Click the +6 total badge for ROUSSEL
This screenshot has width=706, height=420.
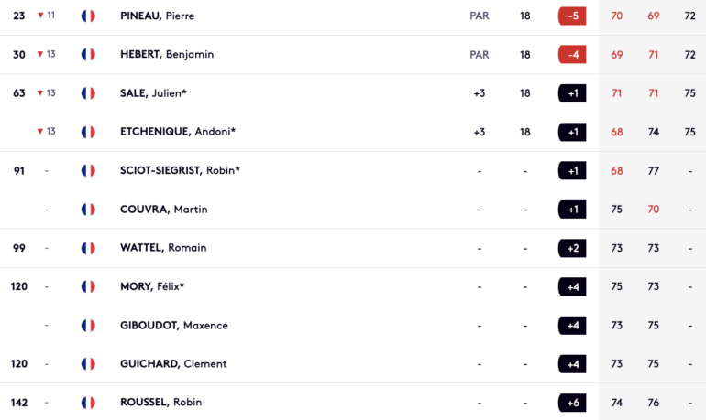(572, 403)
